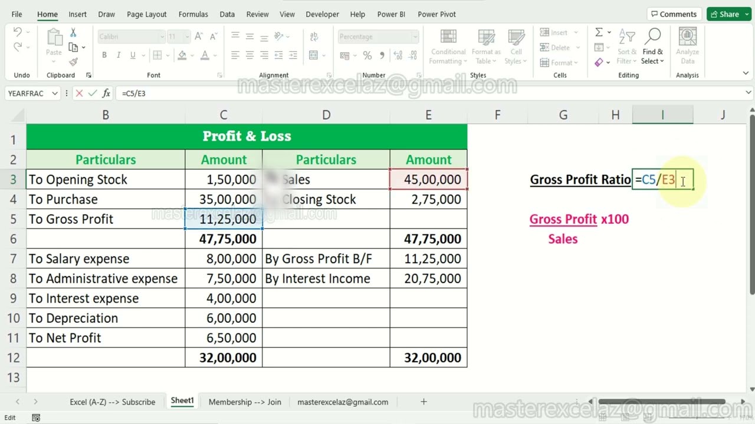Open Format as Table
The image size is (755, 424).
pos(486,47)
